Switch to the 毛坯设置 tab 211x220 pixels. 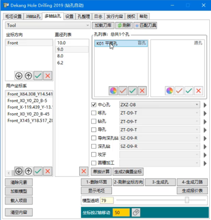tap(13, 17)
